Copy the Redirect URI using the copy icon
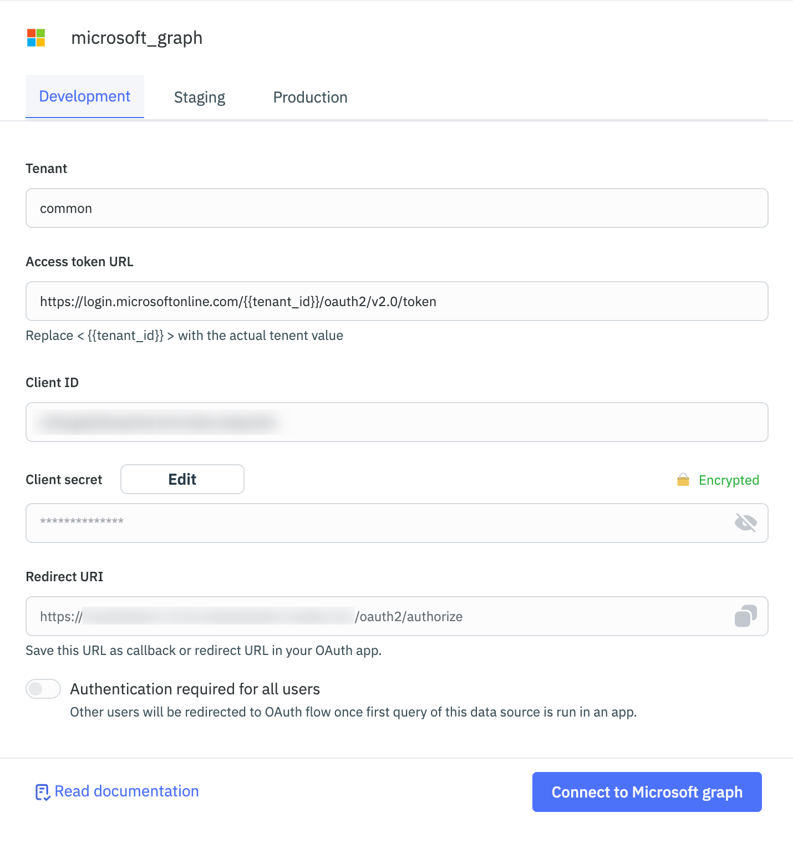The image size is (793, 843). point(746,616)
